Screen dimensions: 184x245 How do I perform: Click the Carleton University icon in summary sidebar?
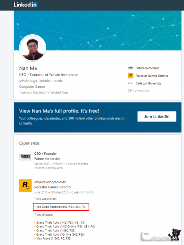pyautogui.click(x=131, y=83)
